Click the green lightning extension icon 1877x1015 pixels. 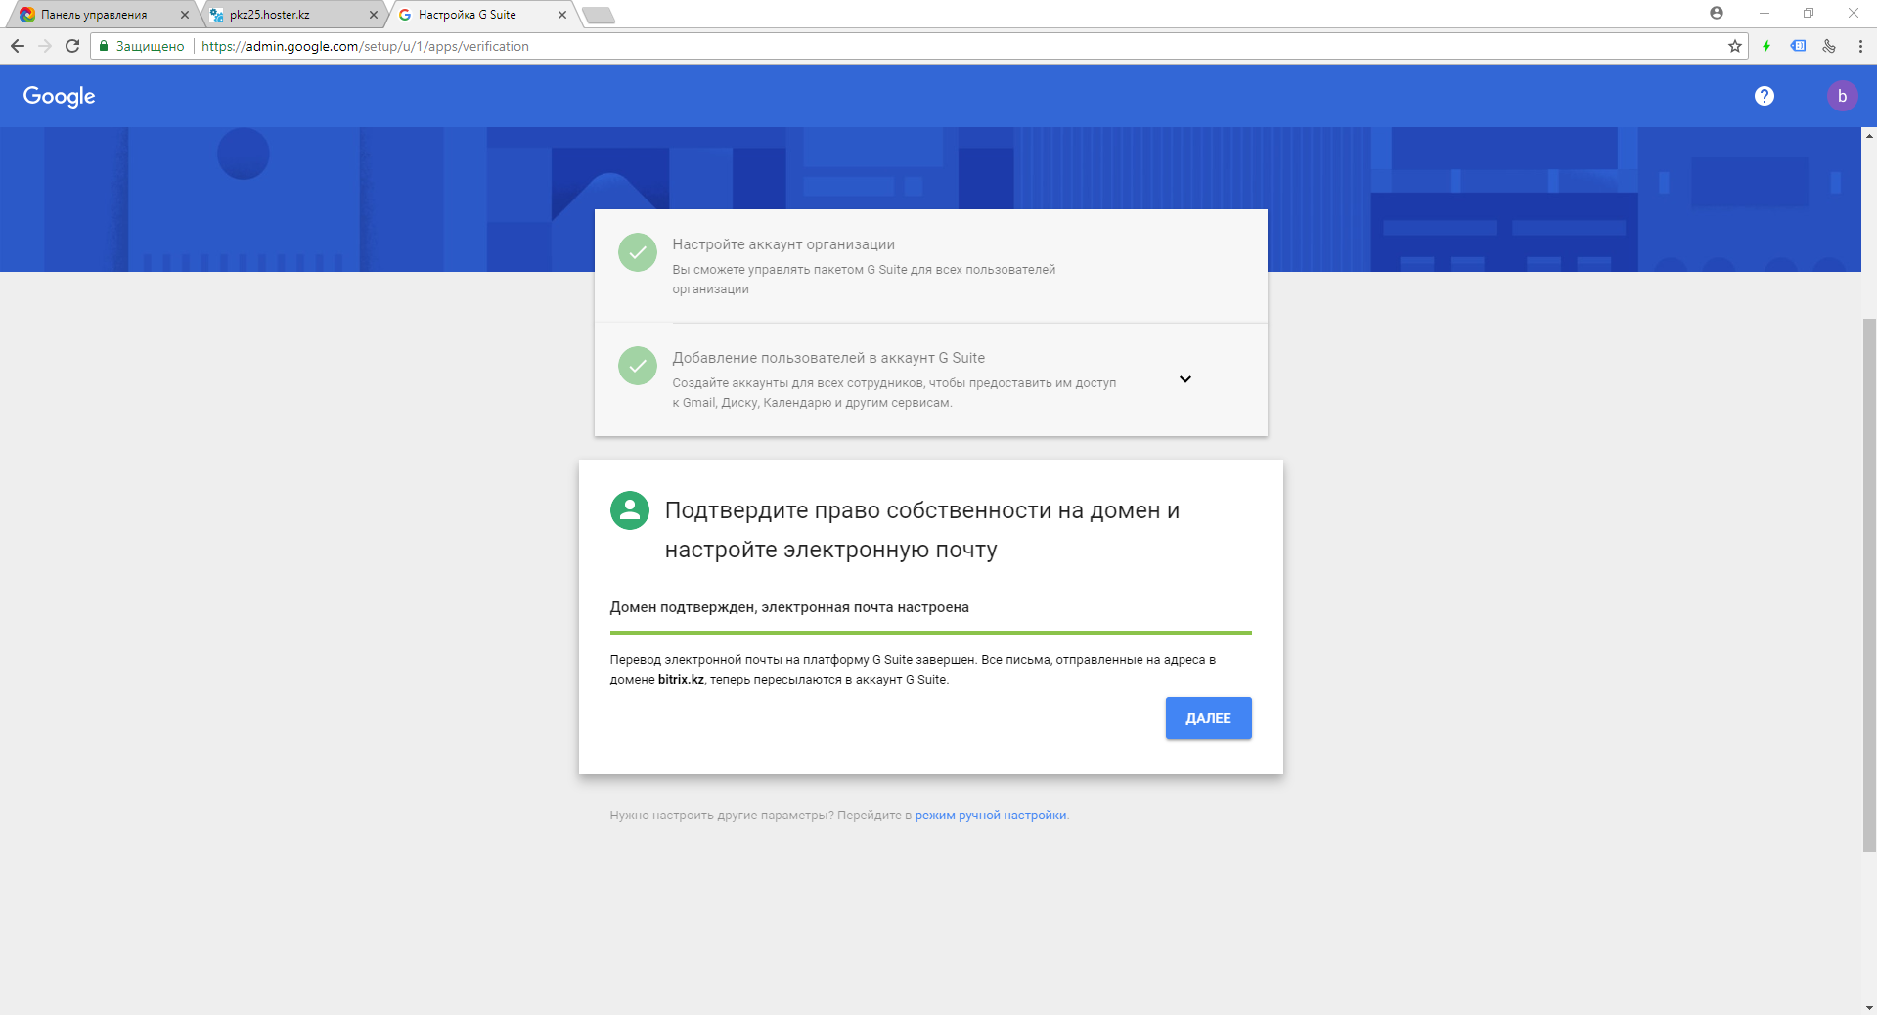pos(1766,46)
